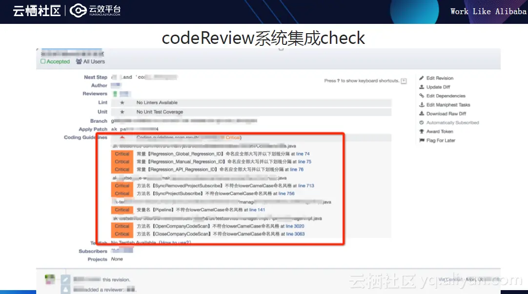Open line 74 link in Regression_Global_Regression_ID warning
The height and width of the screenshot is (294, 528).
[x=303, y=154]
